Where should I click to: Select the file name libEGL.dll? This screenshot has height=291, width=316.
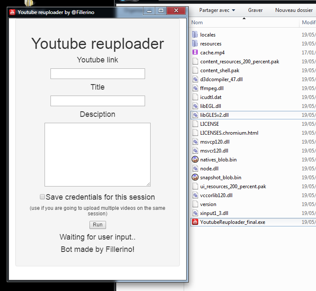point(210,106)
